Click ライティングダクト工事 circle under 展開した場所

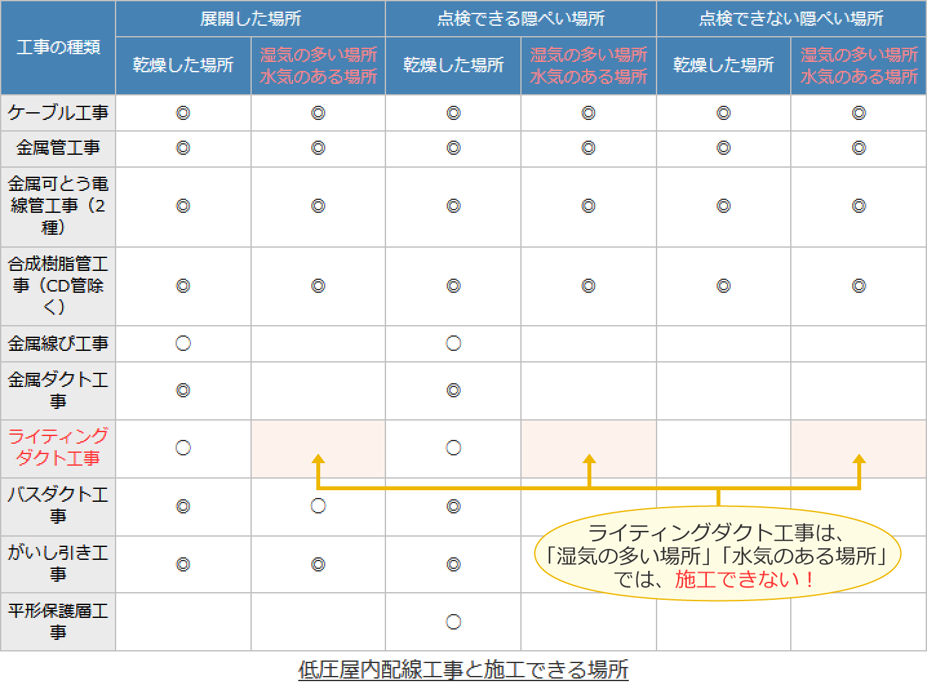tap(183, 448)
